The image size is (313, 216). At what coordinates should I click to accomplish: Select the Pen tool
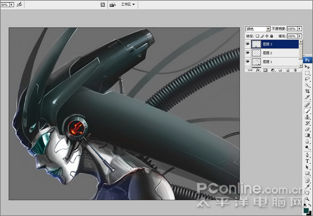pos(307,155)
